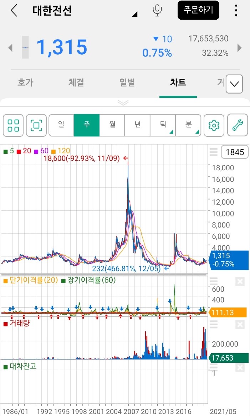Tap the green 5 moving average legend

(x=9, y=151)
